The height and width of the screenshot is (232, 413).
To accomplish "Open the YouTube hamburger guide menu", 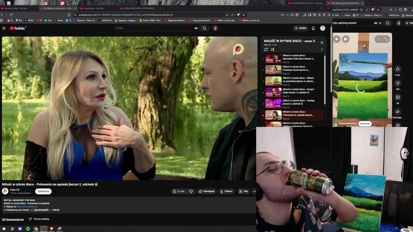I will pyautogui.click(x=4, y=28).
